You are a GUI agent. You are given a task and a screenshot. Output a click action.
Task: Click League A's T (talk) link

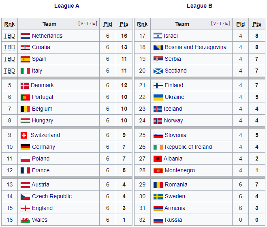click(88, 24)
